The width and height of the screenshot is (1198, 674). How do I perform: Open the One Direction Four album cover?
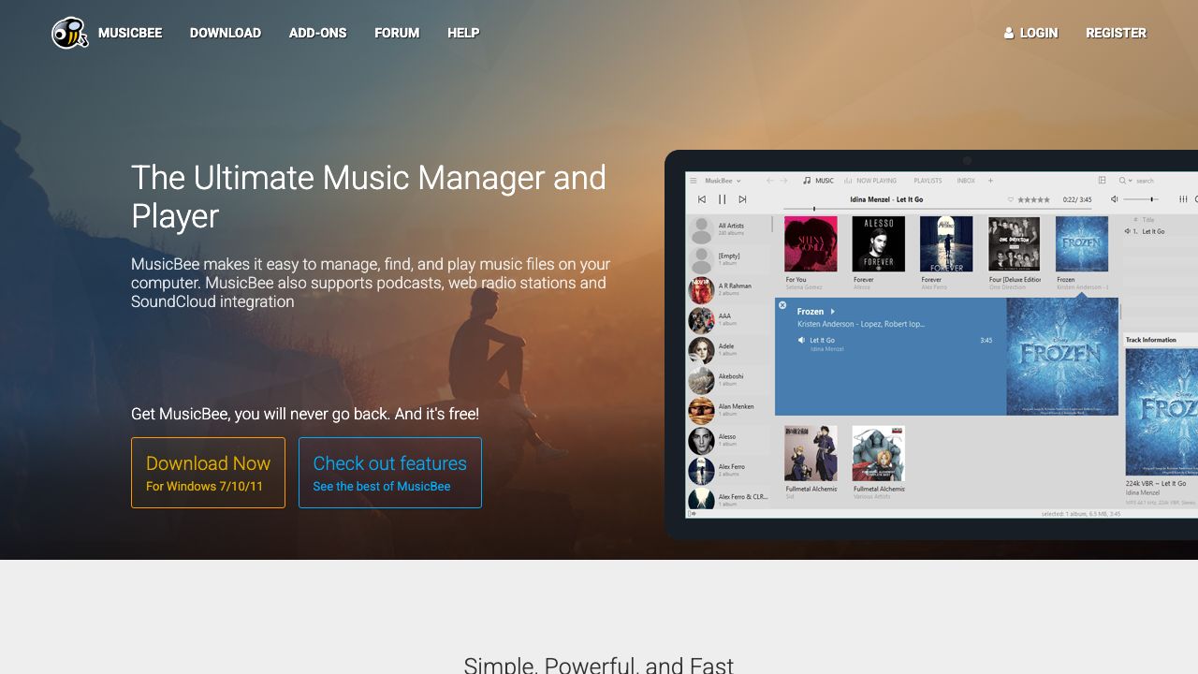[1014, 244]
